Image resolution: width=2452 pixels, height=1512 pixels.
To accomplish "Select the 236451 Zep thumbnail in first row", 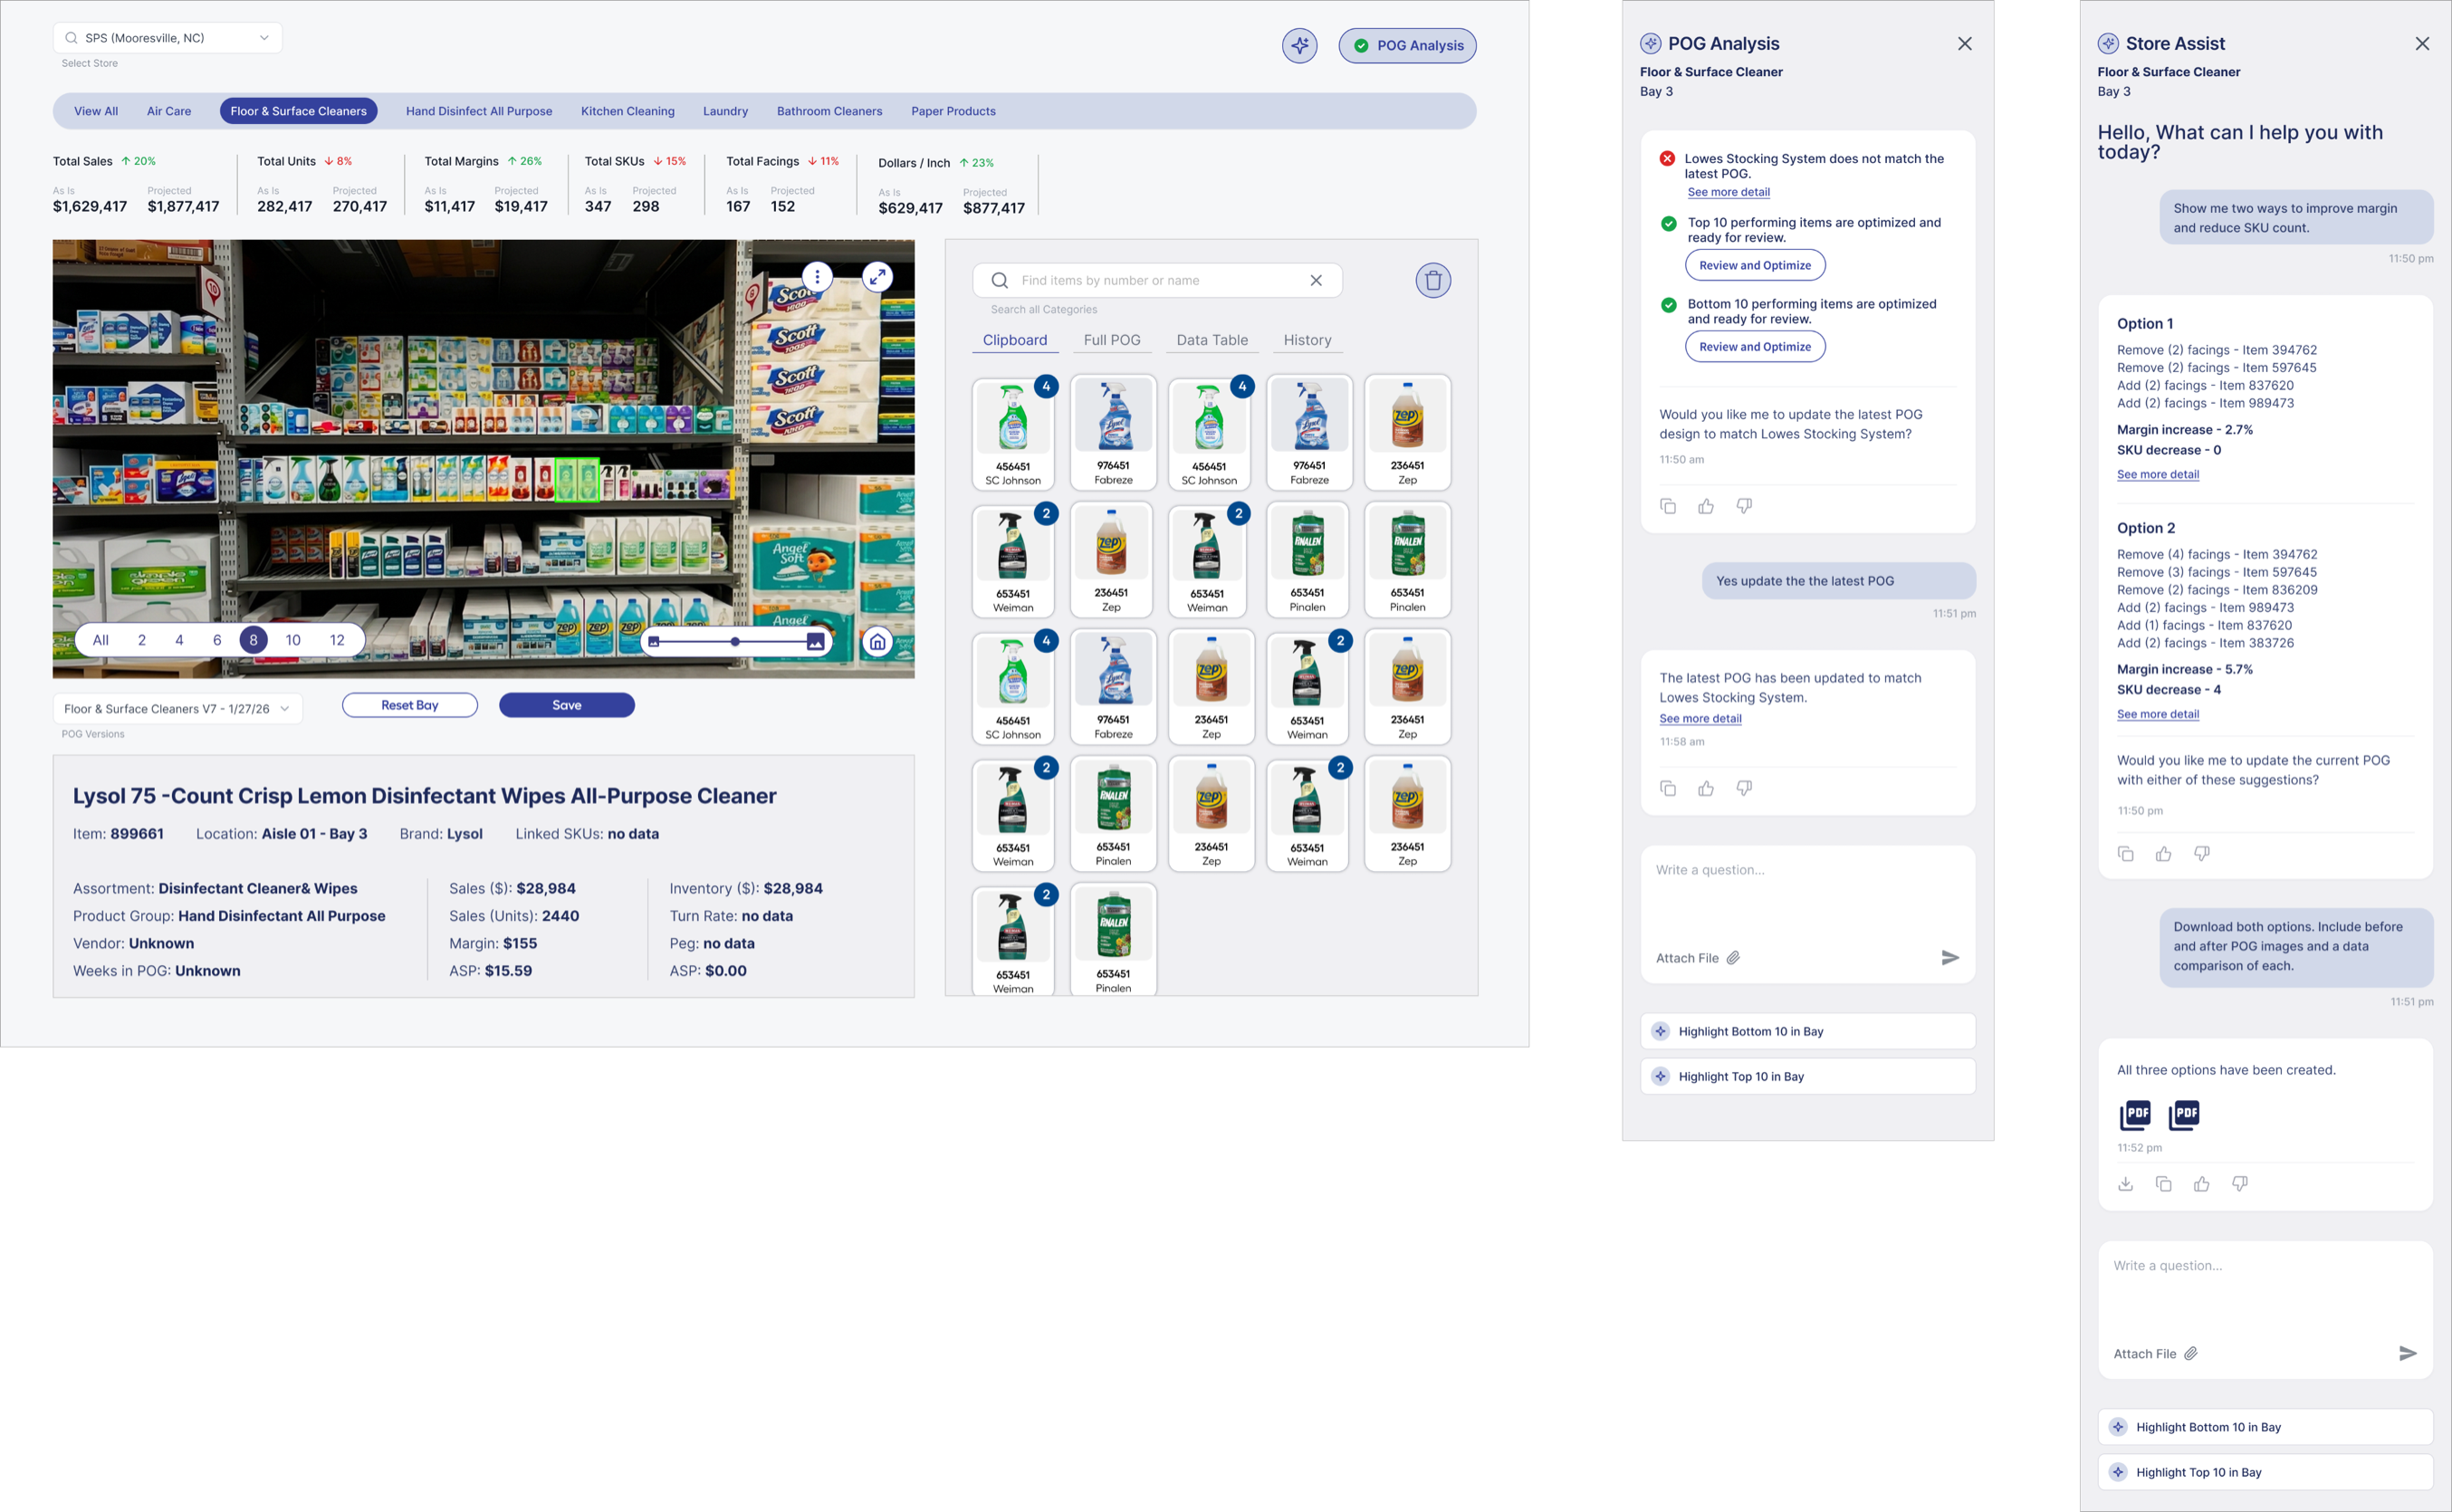I will pyautogui.click(x=1407, y=433).
